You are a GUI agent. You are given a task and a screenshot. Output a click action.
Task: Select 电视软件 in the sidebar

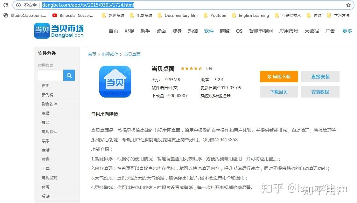49,132
